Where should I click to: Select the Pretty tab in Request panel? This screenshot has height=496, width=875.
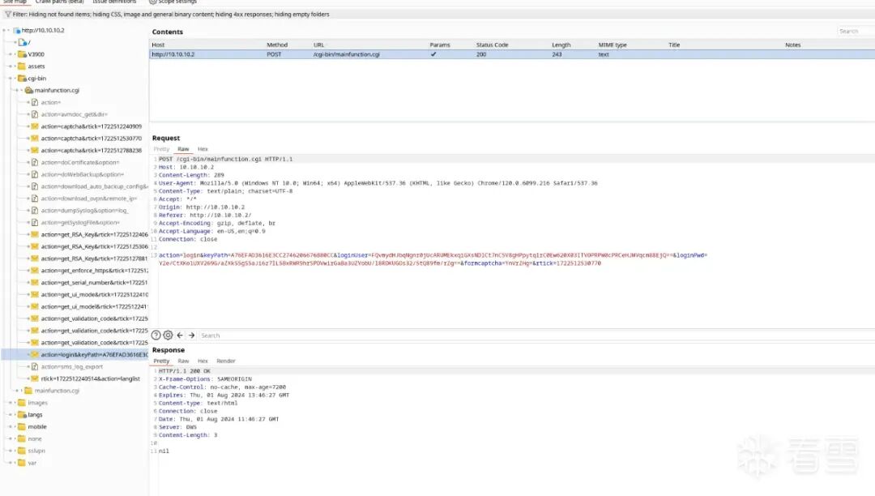click(161, 149)
